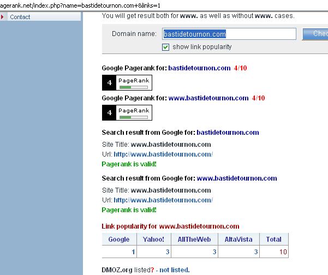
Task: Click the AllTheWeb column header
Action: pyautogui.click(x=194, y=239)
